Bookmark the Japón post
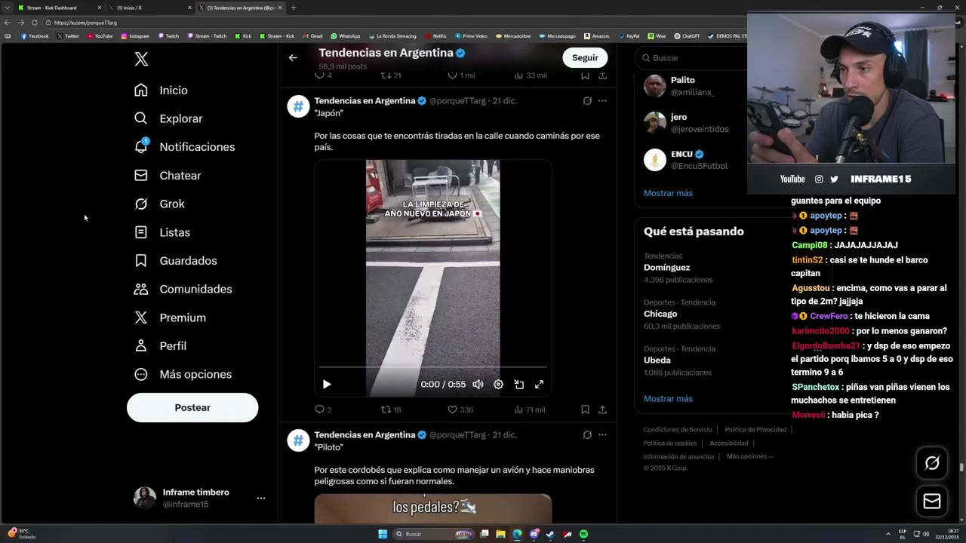This screenshot has height=543, width=966. tap(585, 410)
